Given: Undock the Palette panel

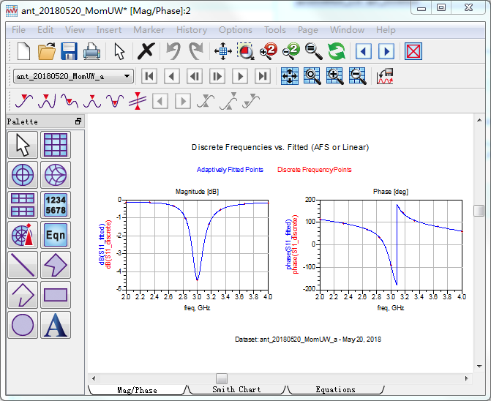Looking at the screenshot, I should (78, 121).
